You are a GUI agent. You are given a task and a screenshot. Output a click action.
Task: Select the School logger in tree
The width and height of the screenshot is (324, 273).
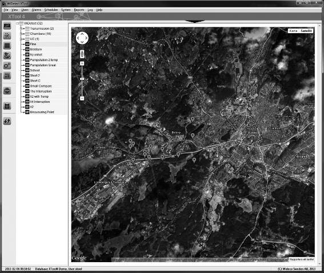pyautogui.click(x=35, y=70)
